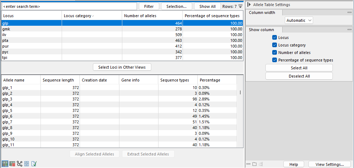Click the dock side panel arrow icon beside folder
354x168 pixels.
click(x=261, y=164)
